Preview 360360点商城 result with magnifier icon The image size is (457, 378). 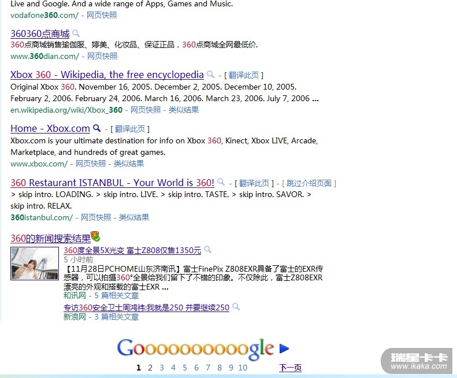click(x=76, y=34)
